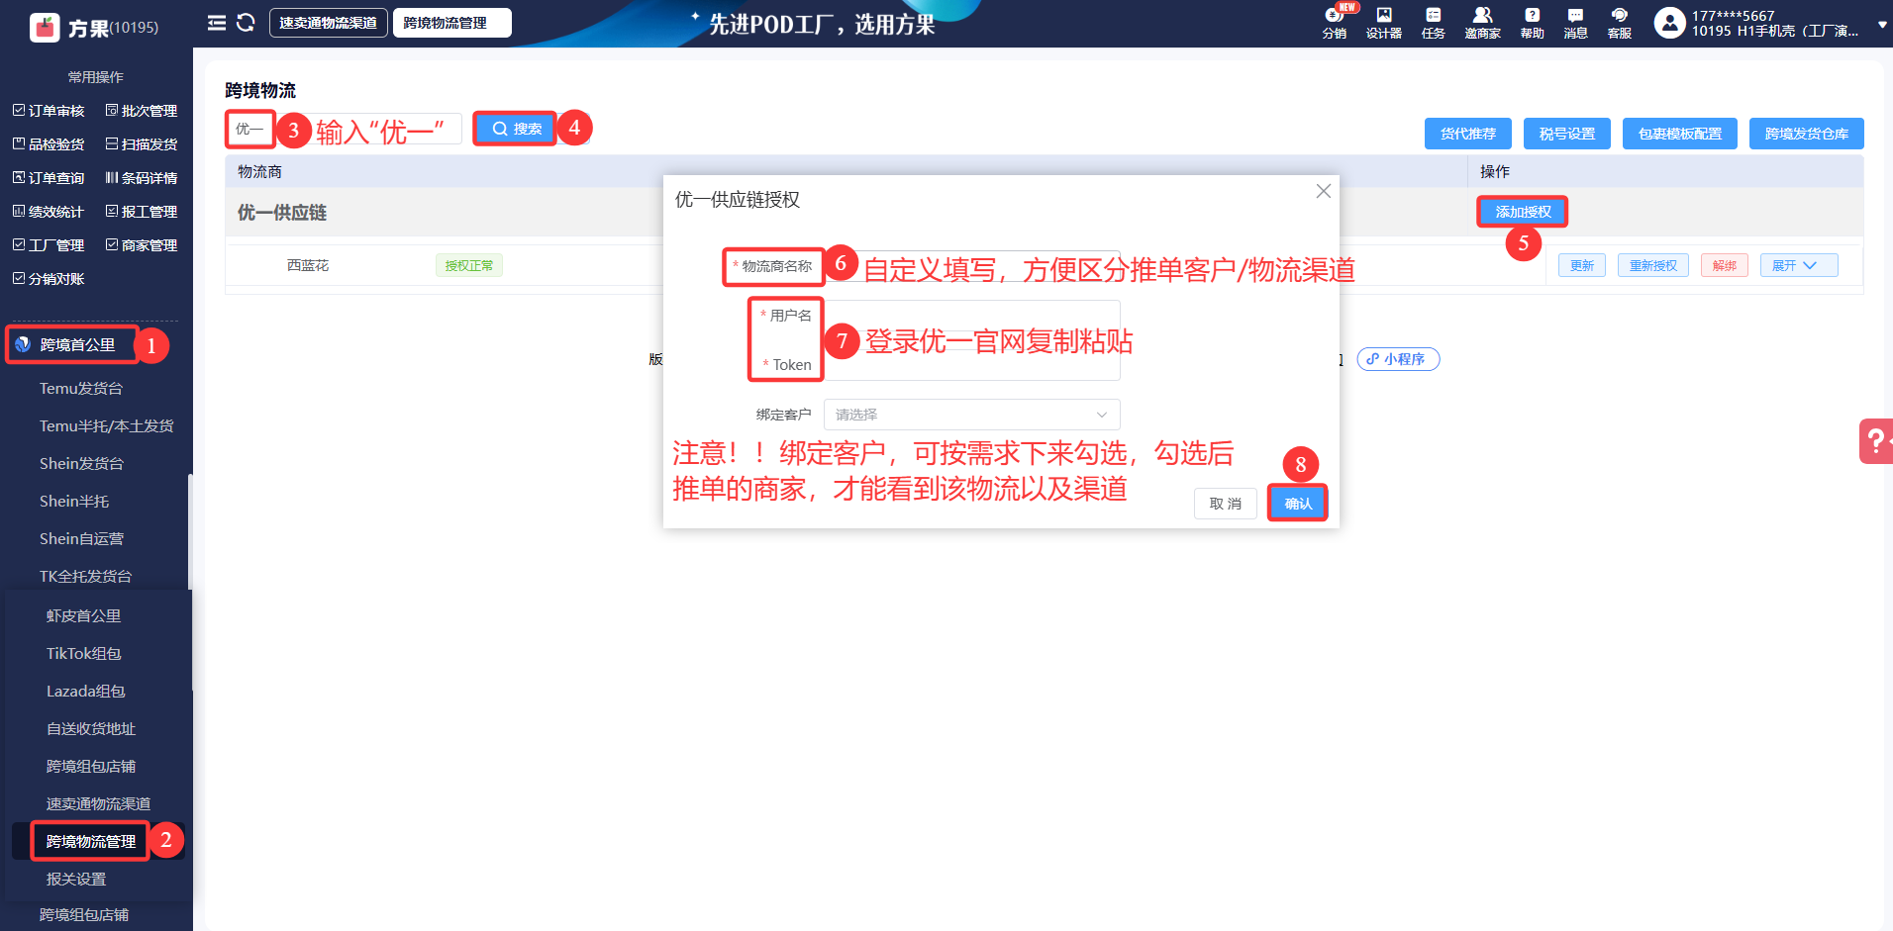Open the 绑定客户 select dropdown

click(971, 415)
